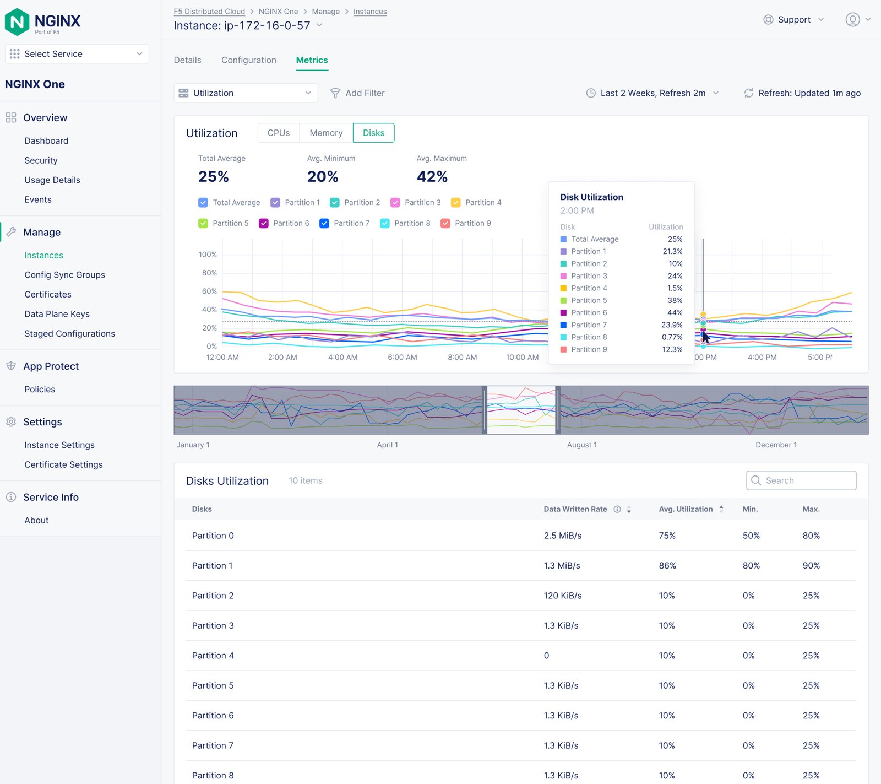Screen dimensions: 881x784
Task: Click the Instances breadcrumb link
Action: pyautogui.click(x=370, y=12)
